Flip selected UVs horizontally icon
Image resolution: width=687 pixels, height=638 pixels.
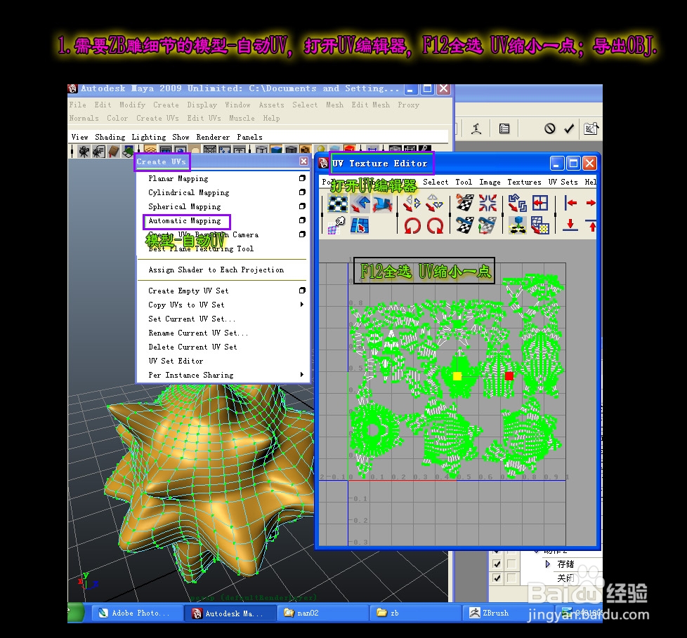[x=412, y=203]
